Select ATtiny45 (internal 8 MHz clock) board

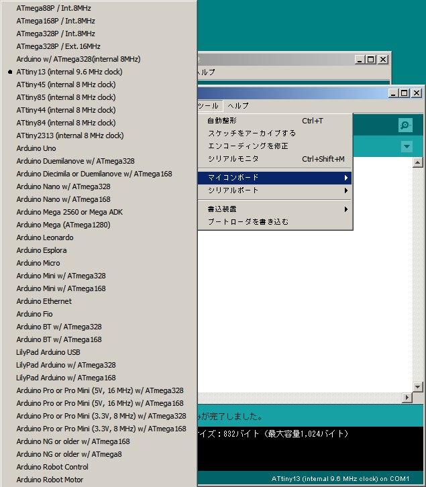point(99,85)
